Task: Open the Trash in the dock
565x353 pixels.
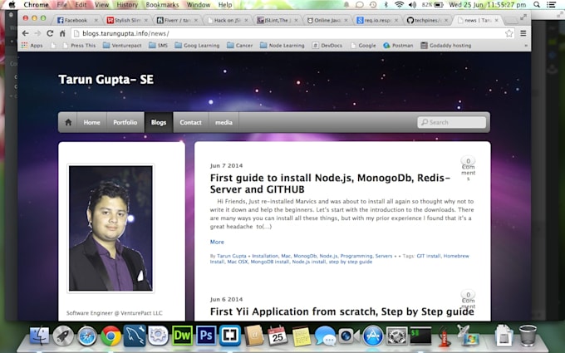Action: tap(528, 336)
